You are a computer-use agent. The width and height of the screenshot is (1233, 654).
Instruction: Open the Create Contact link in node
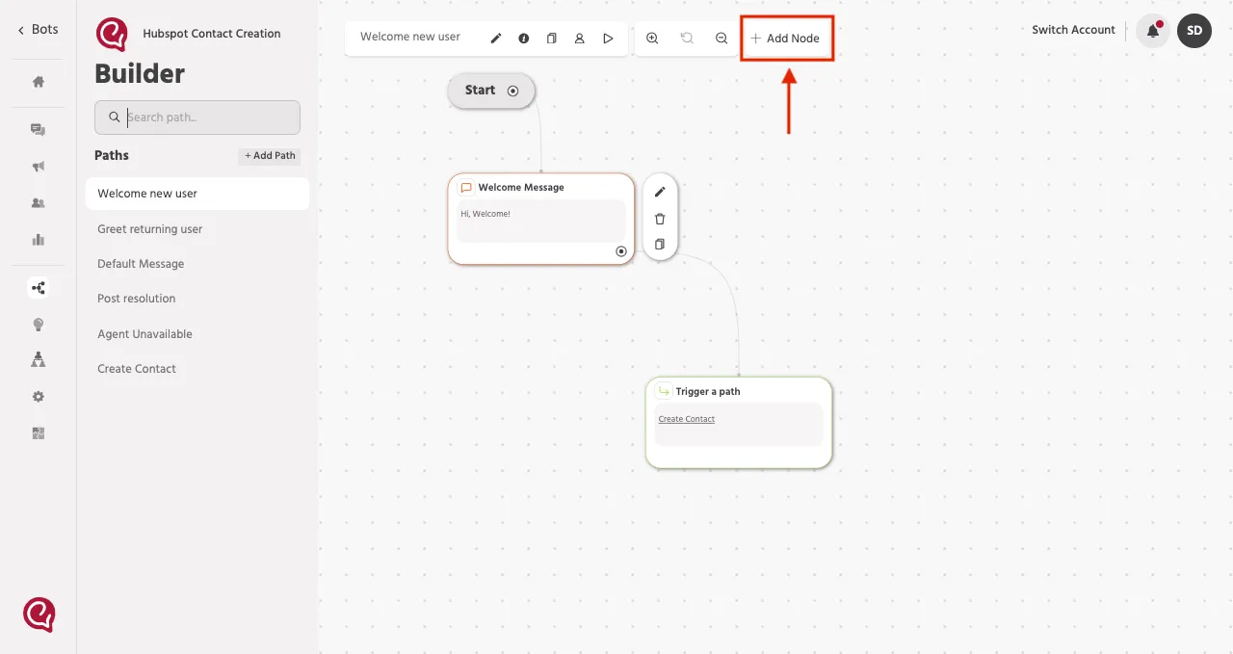point(687,419)
